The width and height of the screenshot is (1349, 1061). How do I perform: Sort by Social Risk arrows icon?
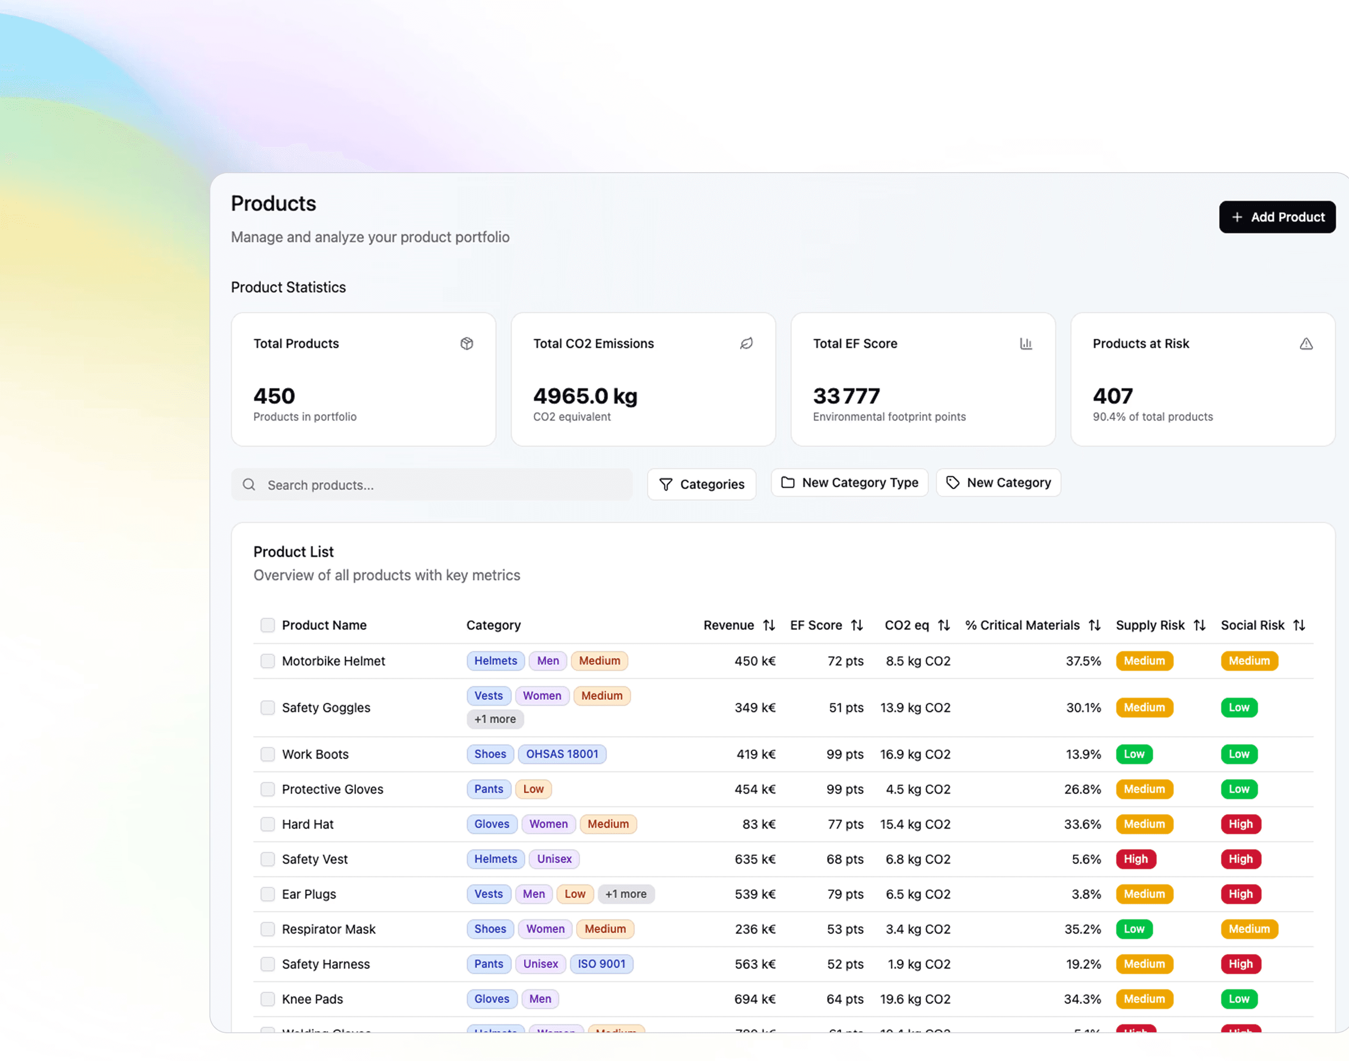click(x=1299, y=625)
